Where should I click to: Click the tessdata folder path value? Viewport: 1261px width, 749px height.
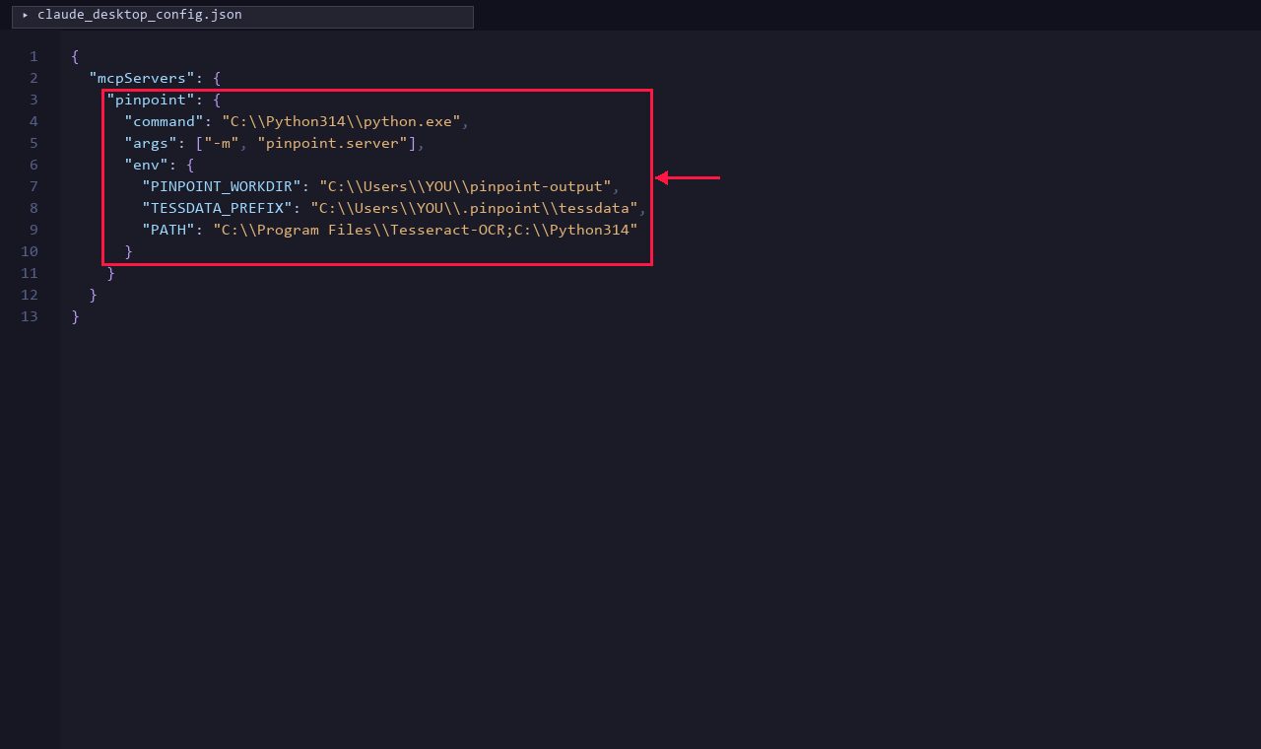[475, 208]
